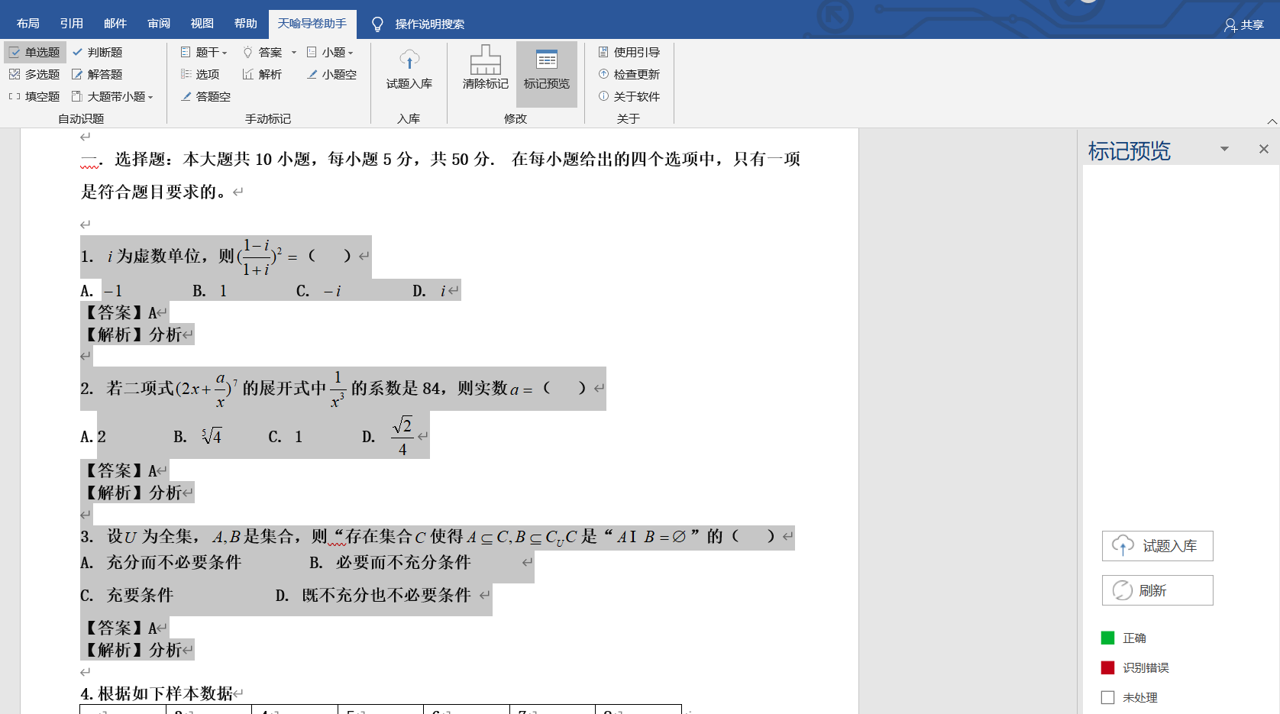The height and width of the screenshot is (714, 1280).
Task: Click the 试题入库 cloud upload ribbon icon
Action: coord(409,61)
